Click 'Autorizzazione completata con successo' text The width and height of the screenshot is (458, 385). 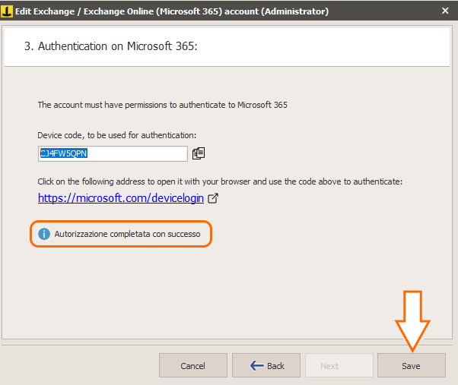(127, 234)
